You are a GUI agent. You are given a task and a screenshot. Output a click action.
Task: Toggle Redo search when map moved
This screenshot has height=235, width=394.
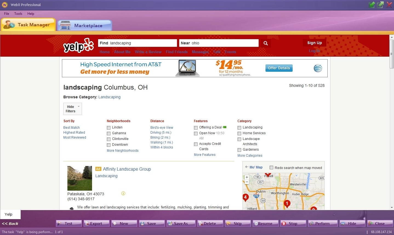(271, 167)
